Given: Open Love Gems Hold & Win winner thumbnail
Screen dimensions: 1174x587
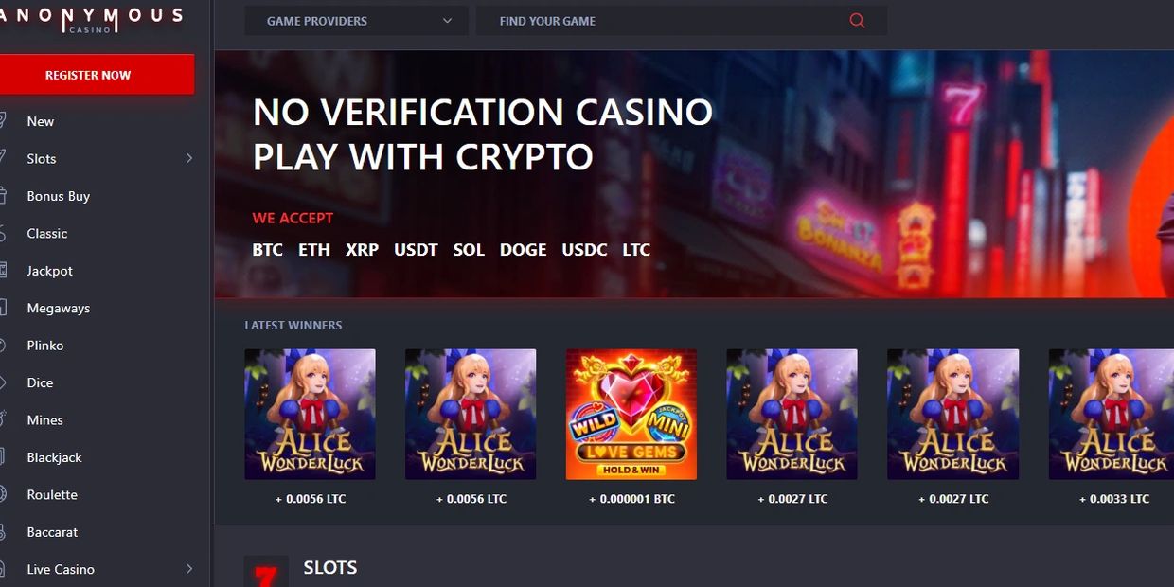Looking at the screenshot, I should [631, 415].
